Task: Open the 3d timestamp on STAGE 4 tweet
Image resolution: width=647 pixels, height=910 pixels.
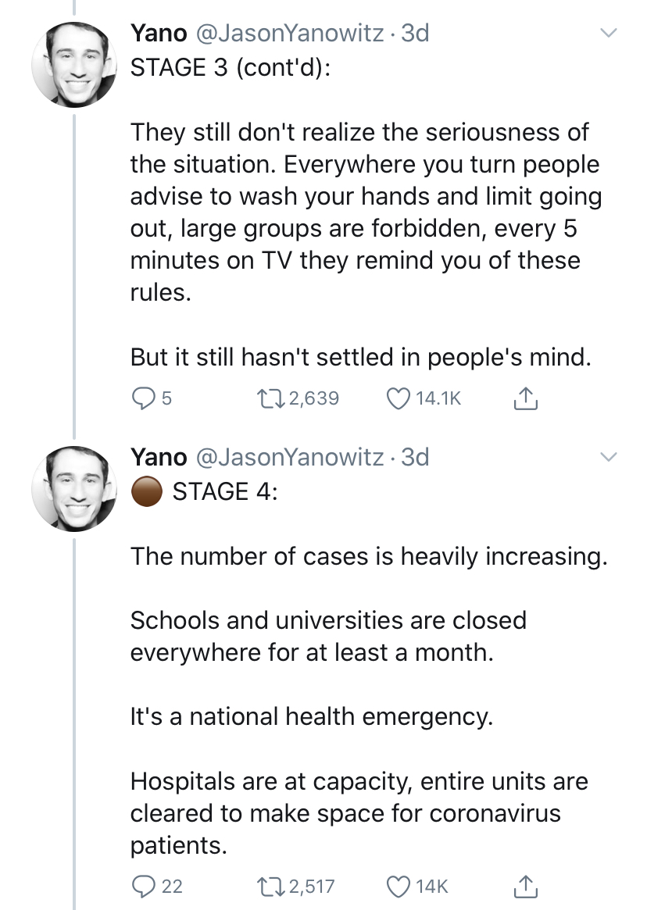Action: pyautogui.click(x=414, y=457)
